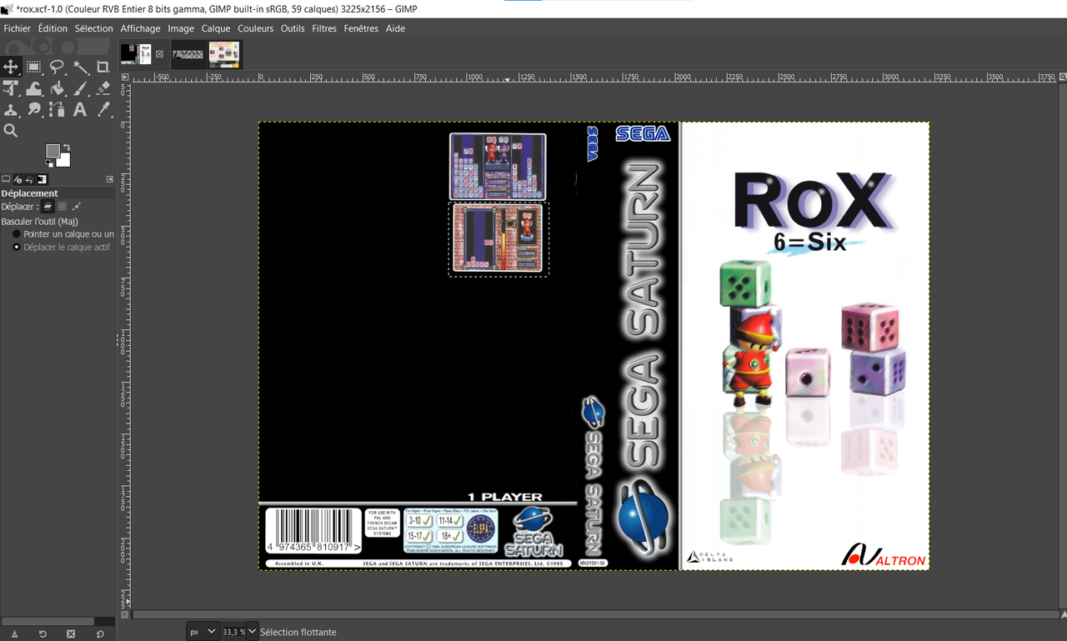Click the zoom percentage input field
This screenshot has height=641, width=1067.
point(233,632)
